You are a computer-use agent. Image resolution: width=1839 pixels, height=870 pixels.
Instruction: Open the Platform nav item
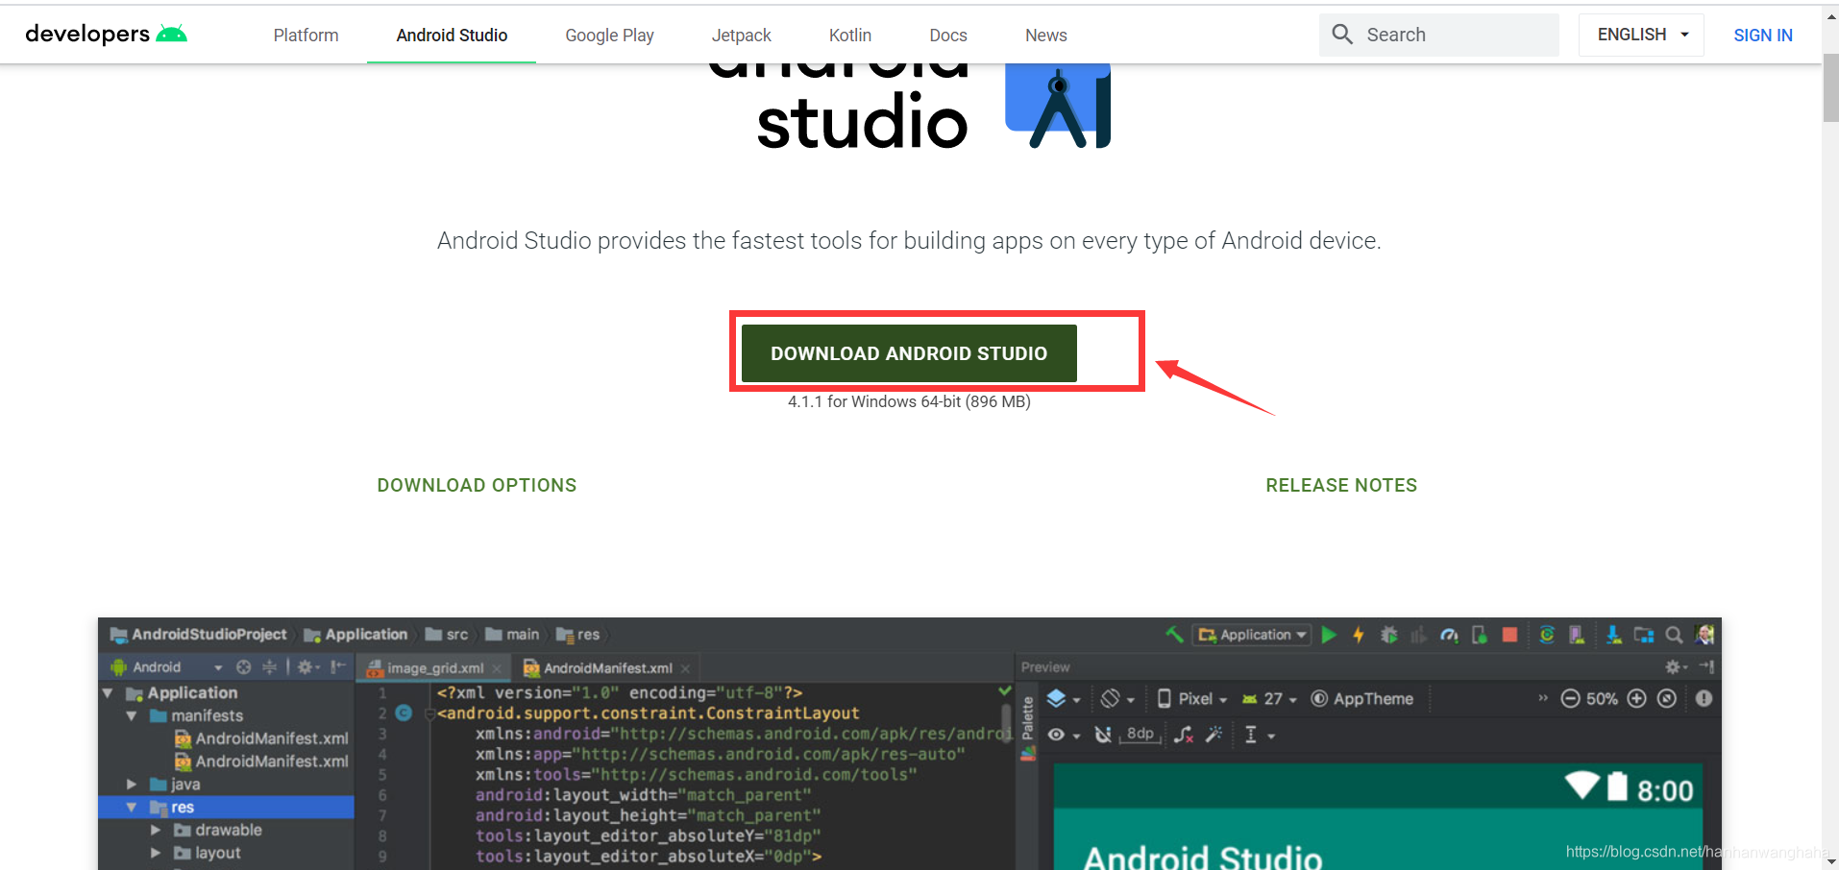point(306,36)
